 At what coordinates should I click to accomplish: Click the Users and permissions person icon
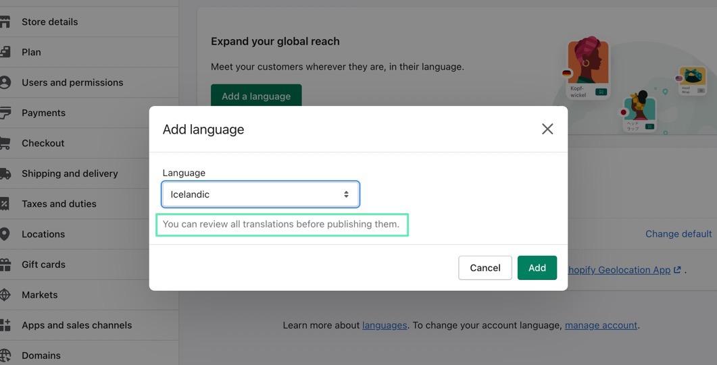5,82
